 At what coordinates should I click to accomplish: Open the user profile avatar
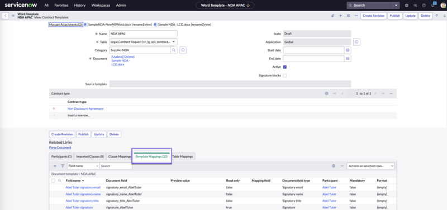pyautogui.click(x=443, y=6)
